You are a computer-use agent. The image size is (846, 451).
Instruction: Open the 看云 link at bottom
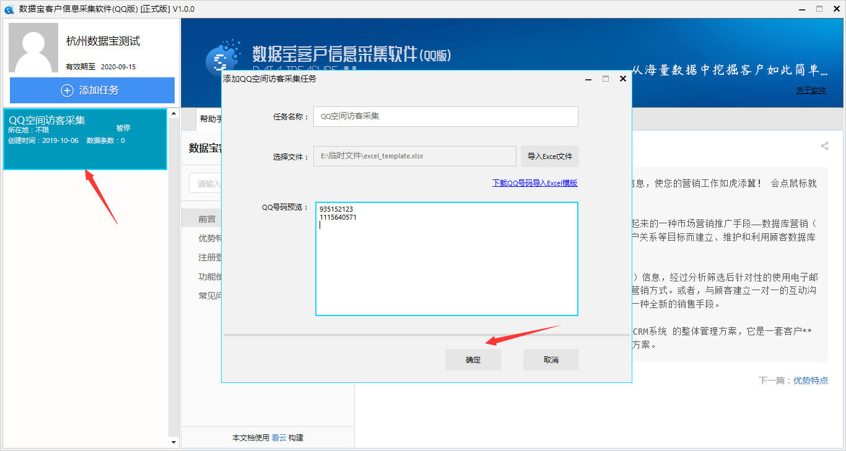(x=279, y=438)
